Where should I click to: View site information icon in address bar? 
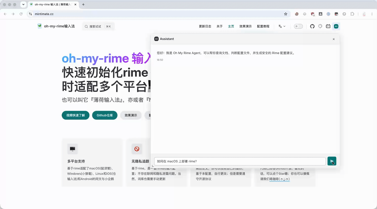tap(31, 14)
